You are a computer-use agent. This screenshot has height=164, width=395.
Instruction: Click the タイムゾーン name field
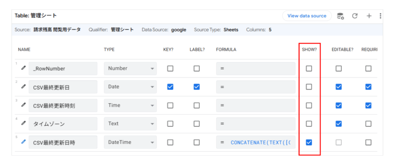[63, 124]
